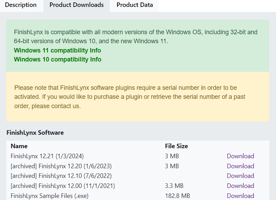Open the Product Data tab
Screen dimensions: 276x200
135,5
